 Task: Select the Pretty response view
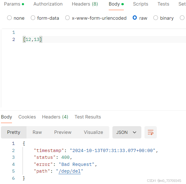coord(14,132)
